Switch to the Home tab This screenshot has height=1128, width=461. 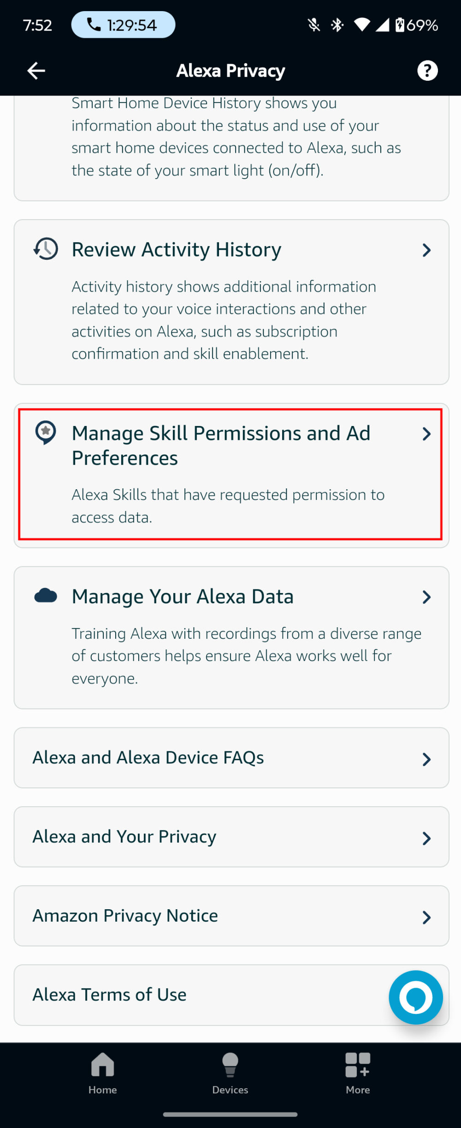pos(102,1073)
